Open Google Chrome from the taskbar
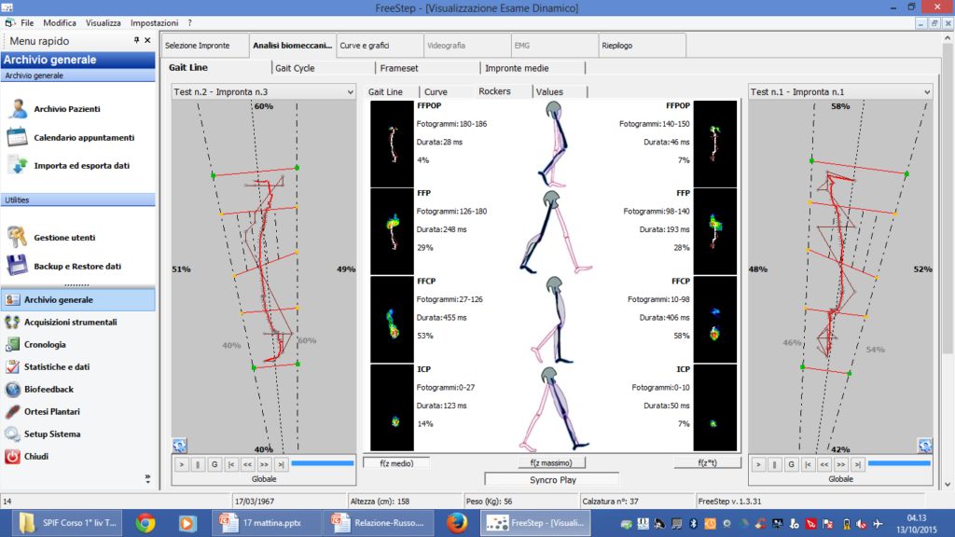Image resolution: width=955 pixels, height=537 pixels. tap(145, 523)
